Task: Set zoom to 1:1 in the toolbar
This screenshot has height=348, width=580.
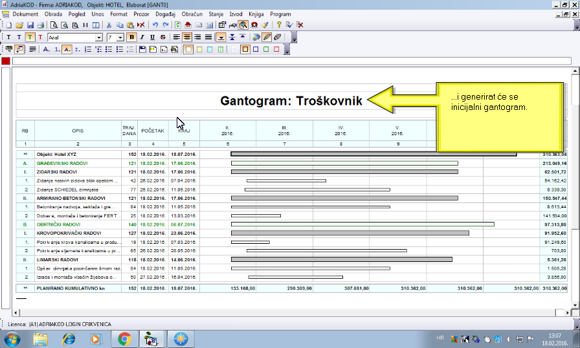Action: click(85, 25)
